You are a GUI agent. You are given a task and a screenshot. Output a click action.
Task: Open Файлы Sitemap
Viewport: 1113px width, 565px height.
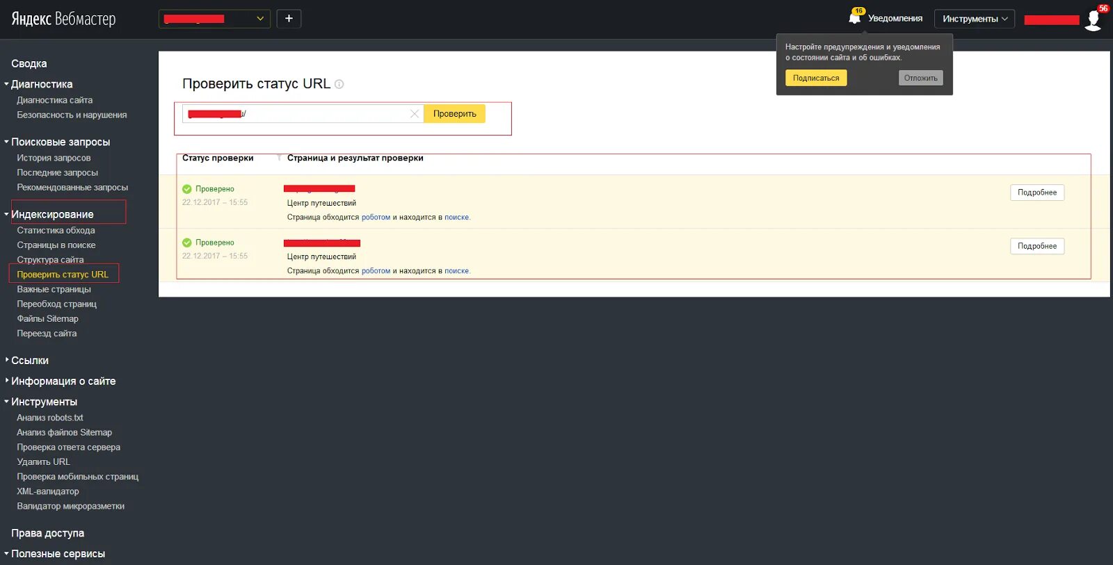[x=47, y=318]
